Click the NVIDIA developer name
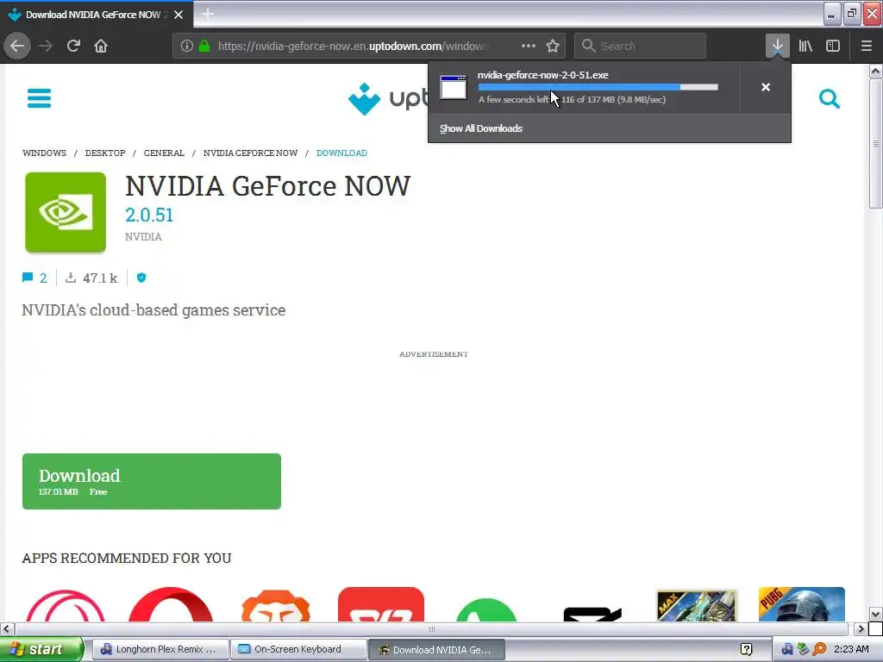The width and height of the screenshot is (883, 662). (144, 237)
